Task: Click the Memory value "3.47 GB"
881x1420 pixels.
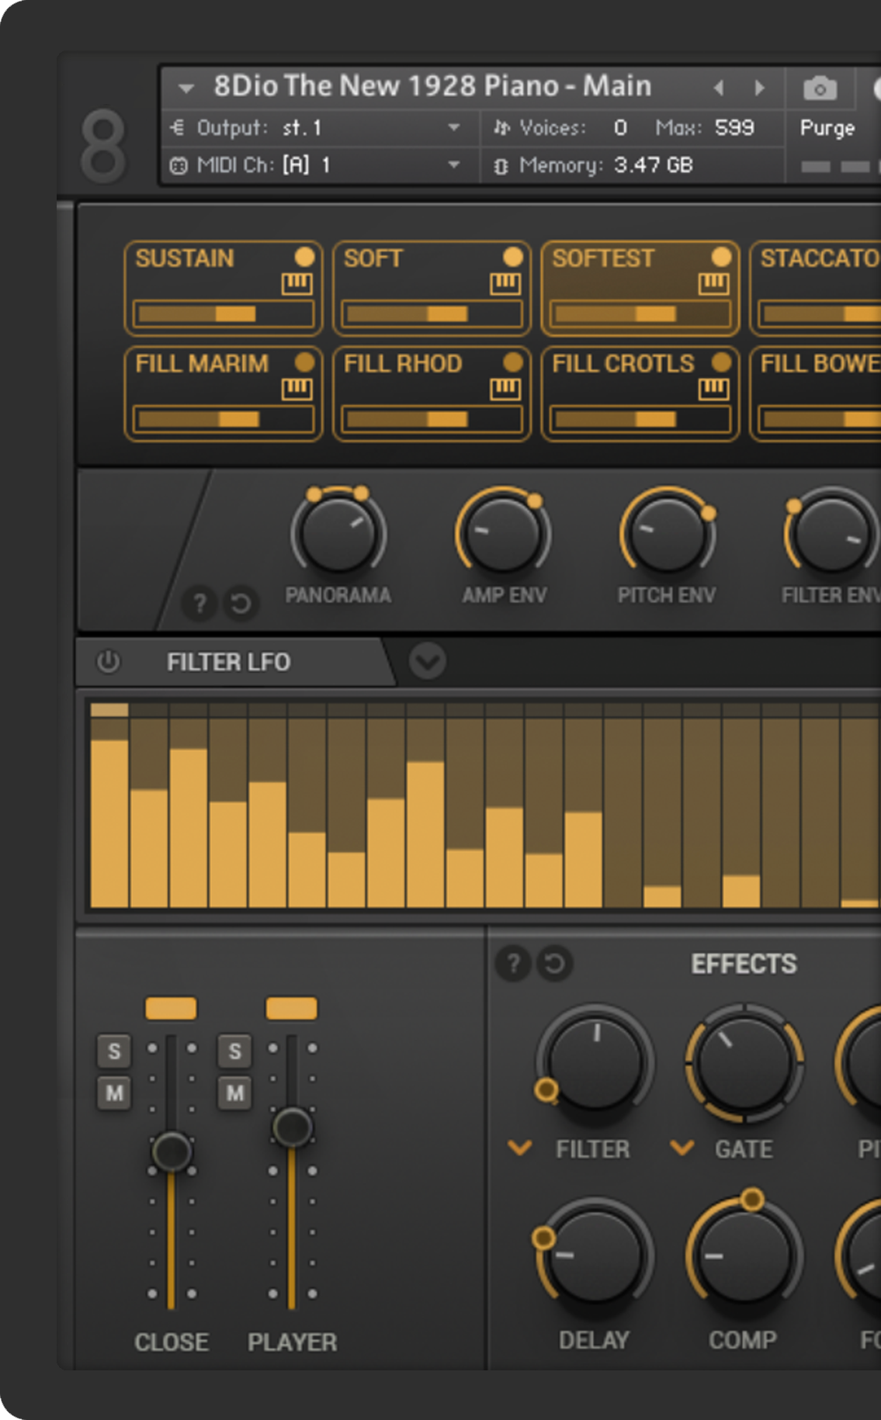Action: tap(653, 165)
